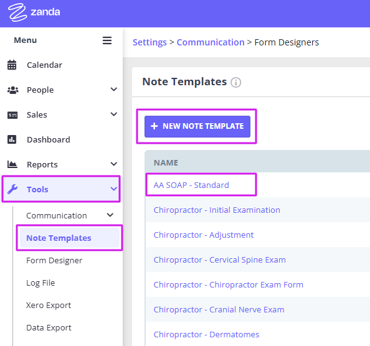Click the People group icon
Viewport: 370px width, 346px height.
(x=12, y=90)
